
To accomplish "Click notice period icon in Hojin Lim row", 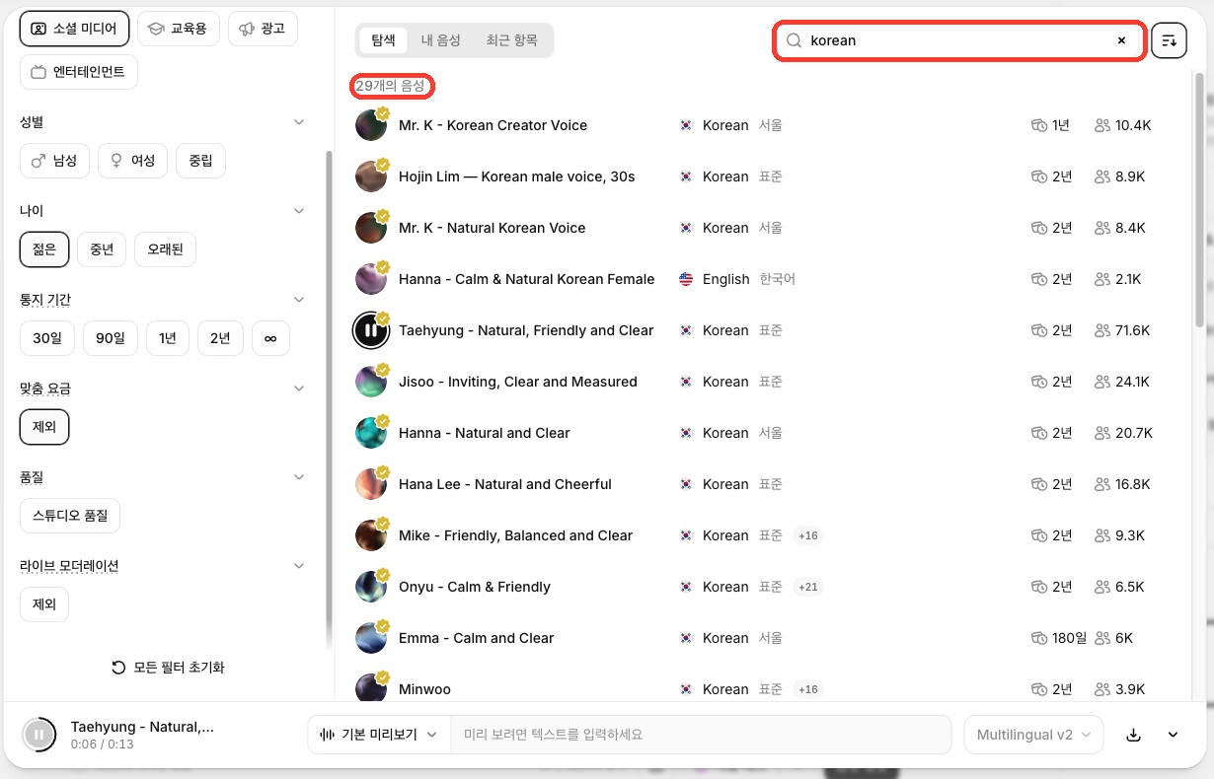I will point(1038,177).
